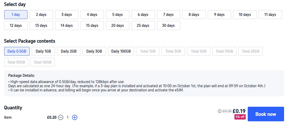The width and height of the screenshot is (289, 126).
Task: Select the 30 days plan
Action: point(168,26)
